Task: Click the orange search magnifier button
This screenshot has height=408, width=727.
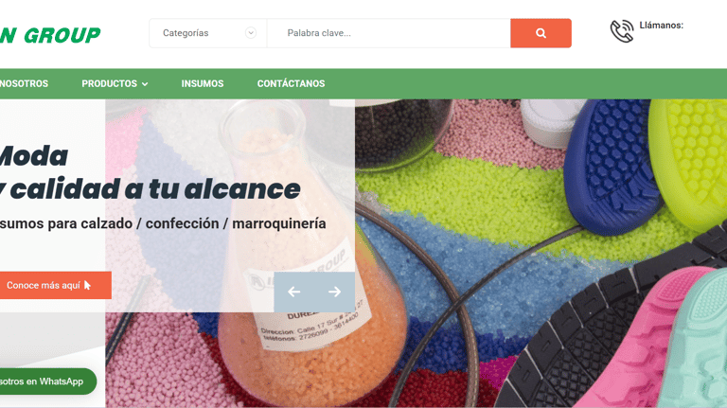Action: pos(541,33)
